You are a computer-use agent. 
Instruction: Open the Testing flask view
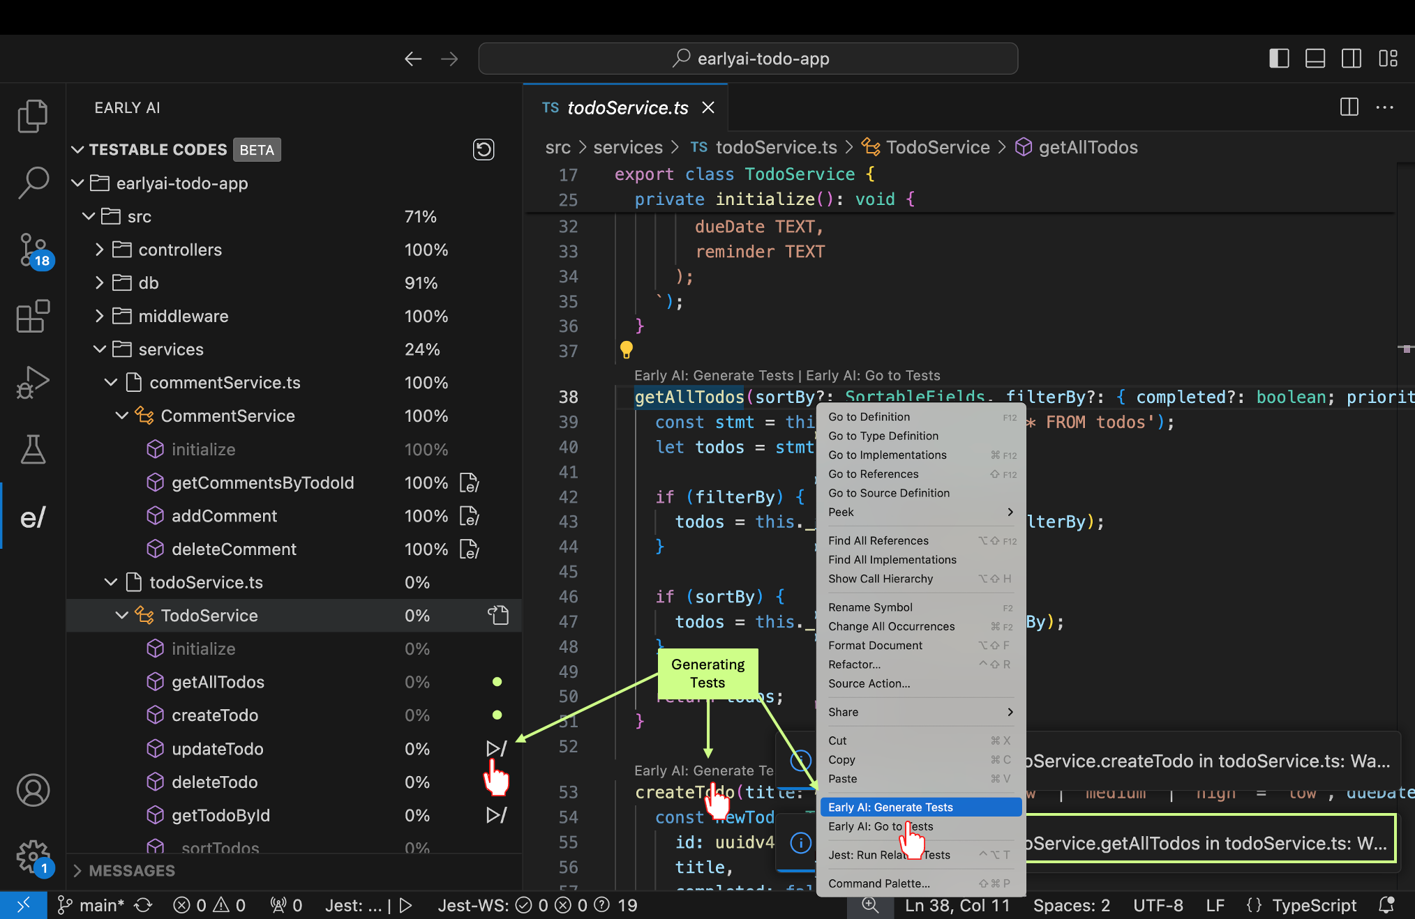(x=33, y=450)
